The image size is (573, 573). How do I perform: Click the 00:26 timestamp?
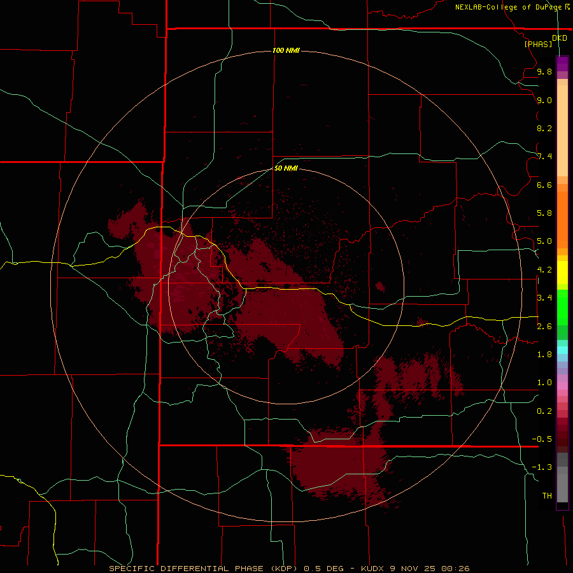tap(455, 569)
